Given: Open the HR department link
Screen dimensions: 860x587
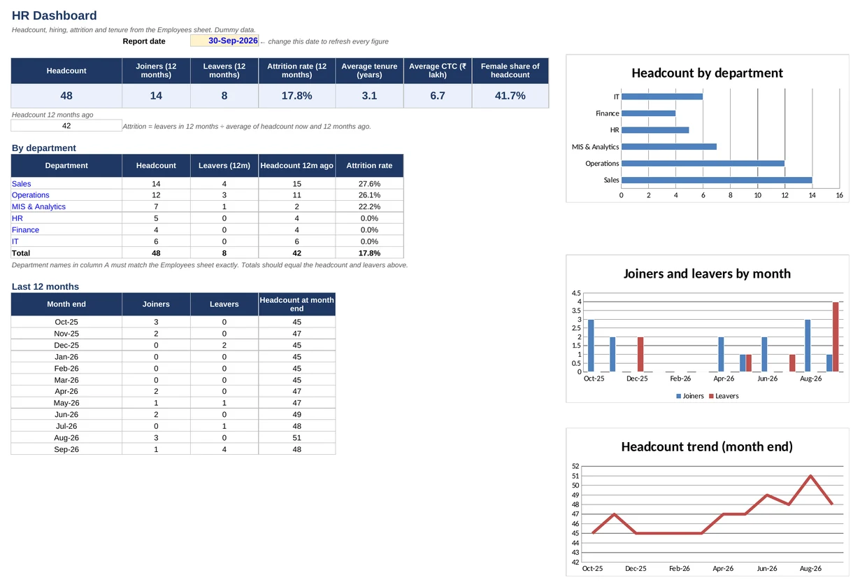Looking at the screenshot, I should 17,218.
